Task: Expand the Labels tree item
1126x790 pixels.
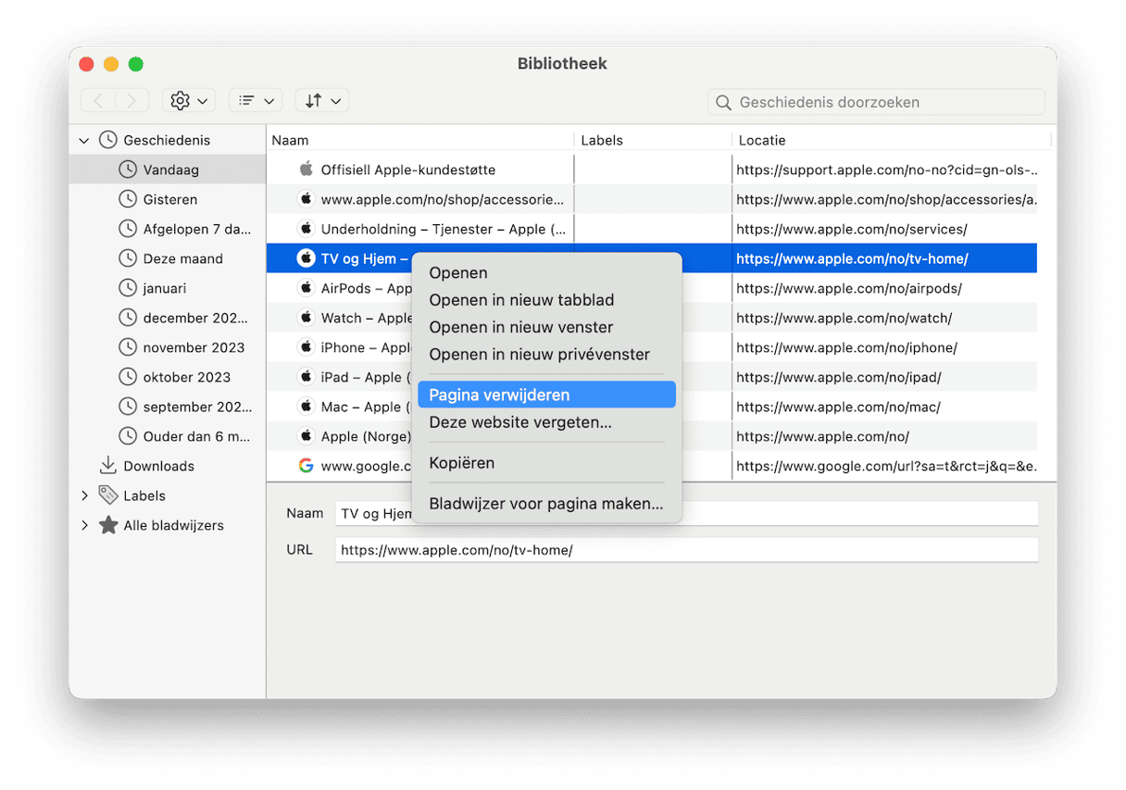Action: [x=84, y=496]
